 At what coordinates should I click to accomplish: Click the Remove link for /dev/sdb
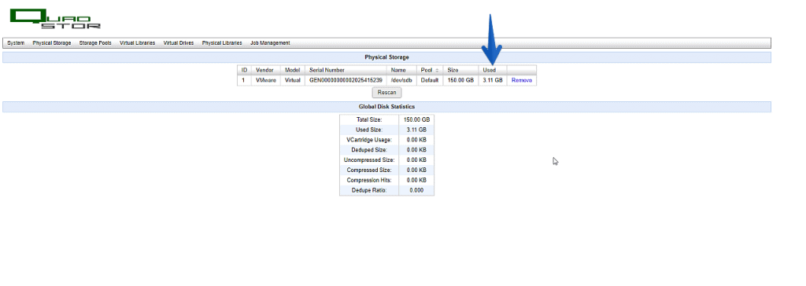(522, 81)
